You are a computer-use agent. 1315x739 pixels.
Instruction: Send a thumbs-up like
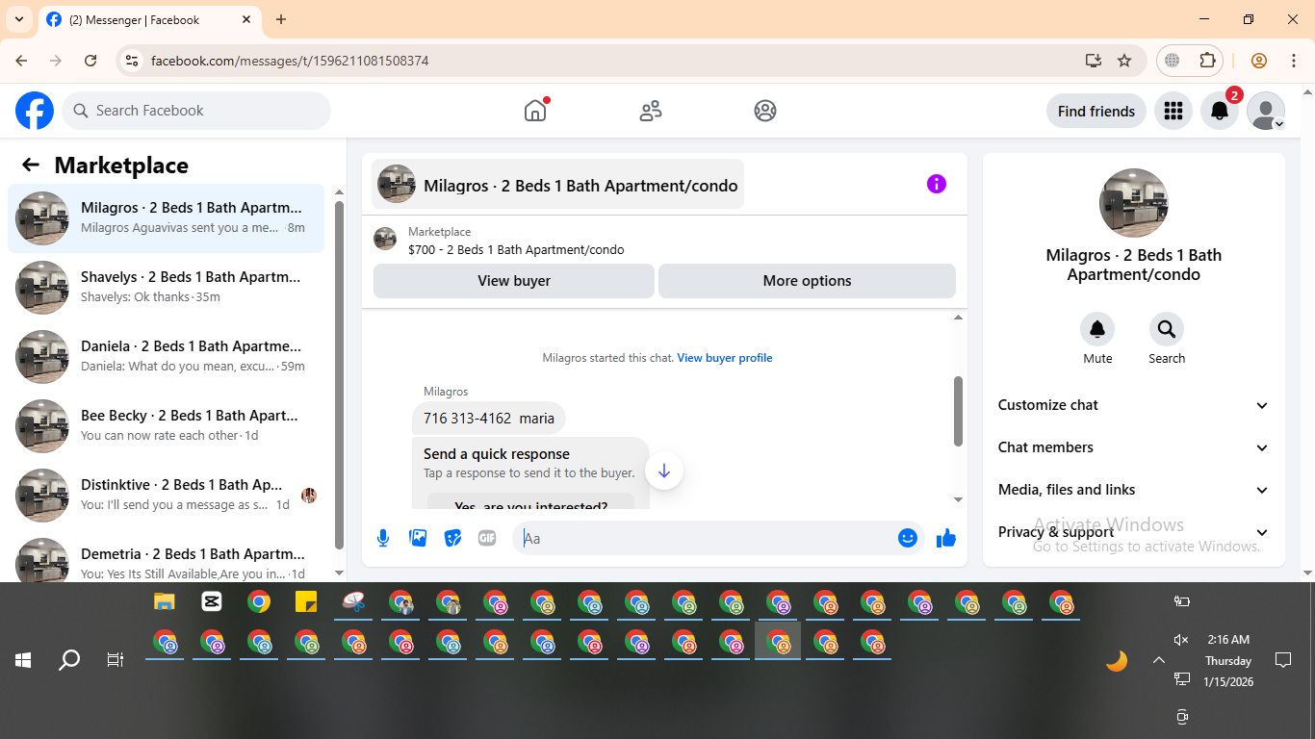point(946,538)
